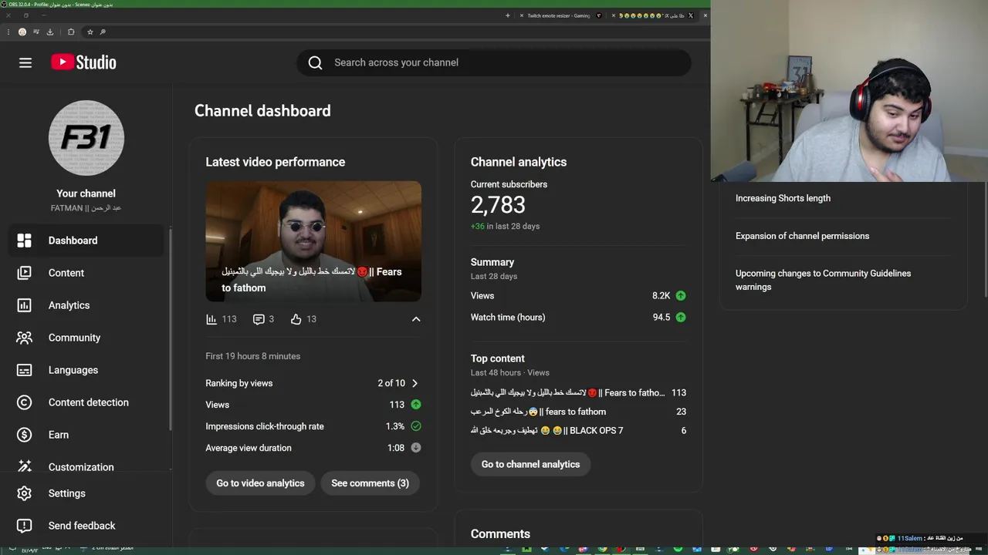Click the video comments icon

click(x=259, y=319)
